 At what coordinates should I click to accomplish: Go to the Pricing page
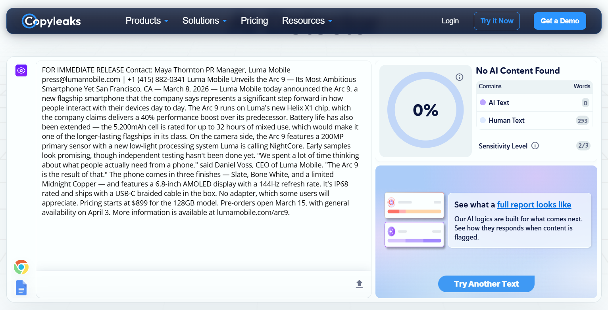(x=254, y=21)
